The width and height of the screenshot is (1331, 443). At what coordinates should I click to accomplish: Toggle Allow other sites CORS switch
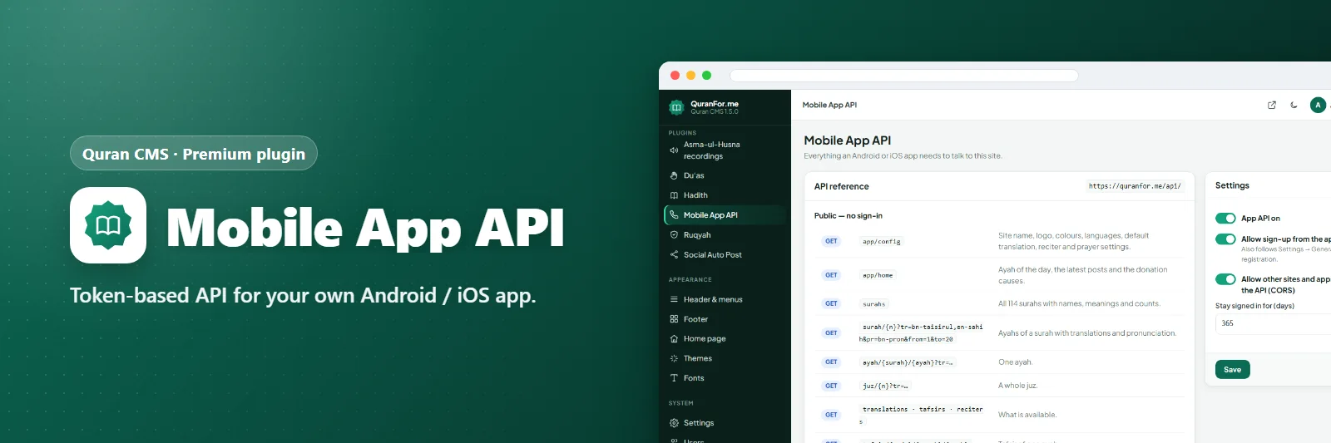[1225, 279]
